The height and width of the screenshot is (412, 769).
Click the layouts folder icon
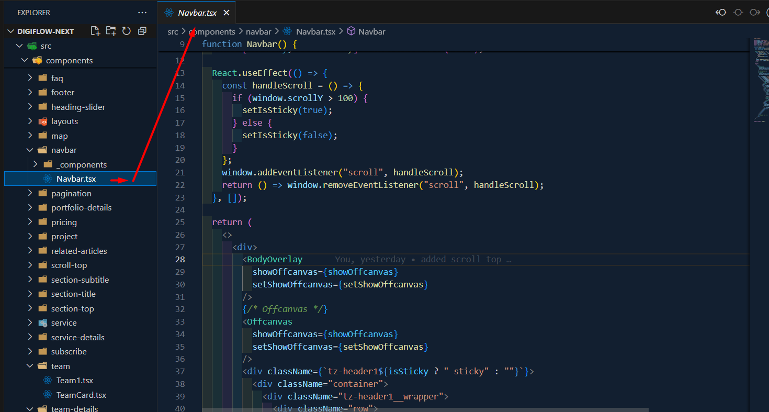43,121
